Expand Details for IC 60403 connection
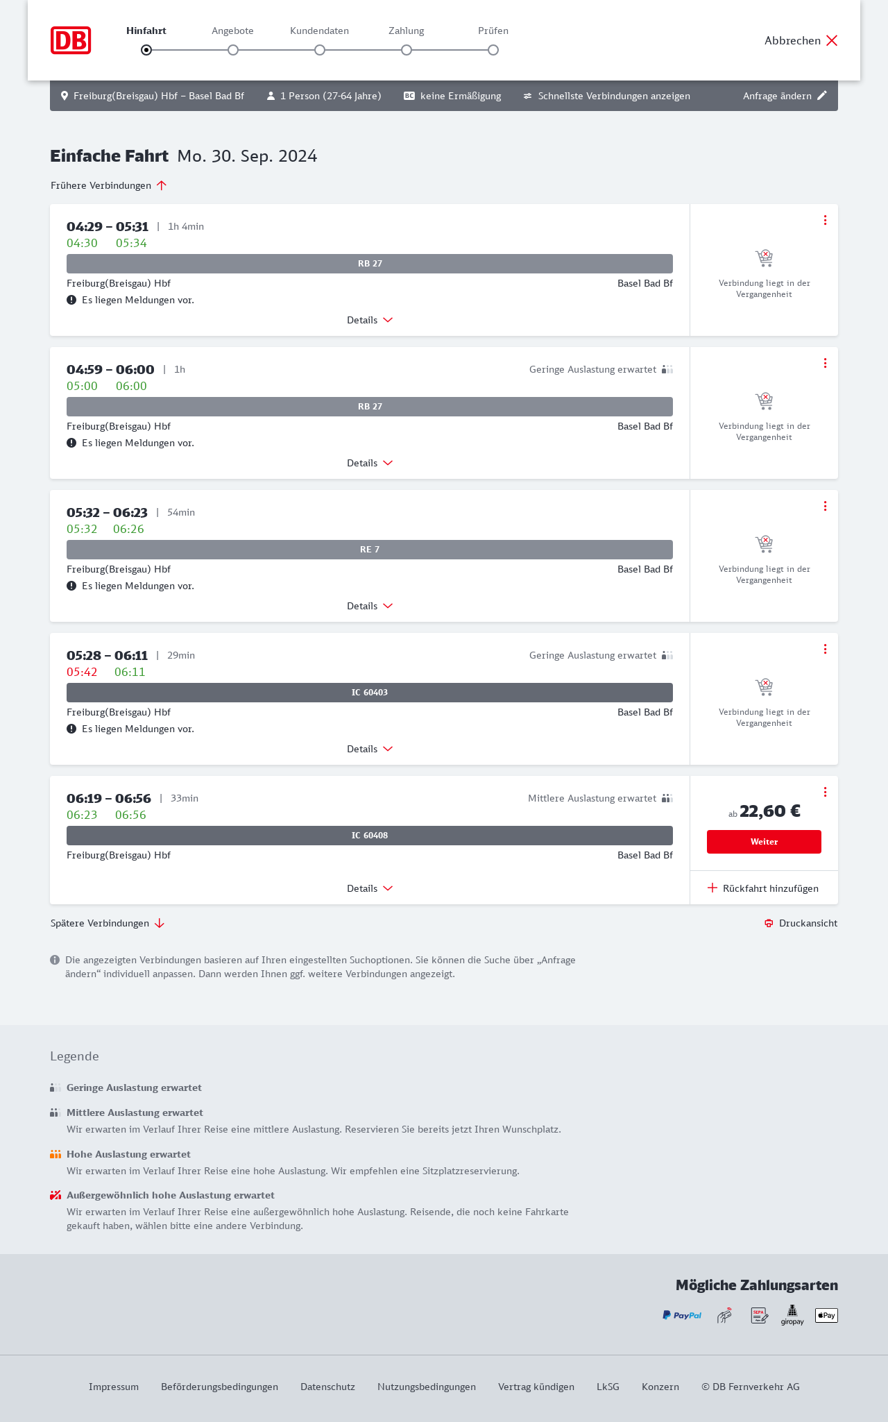Viewport: 888px width, 1422px height. 370,749
